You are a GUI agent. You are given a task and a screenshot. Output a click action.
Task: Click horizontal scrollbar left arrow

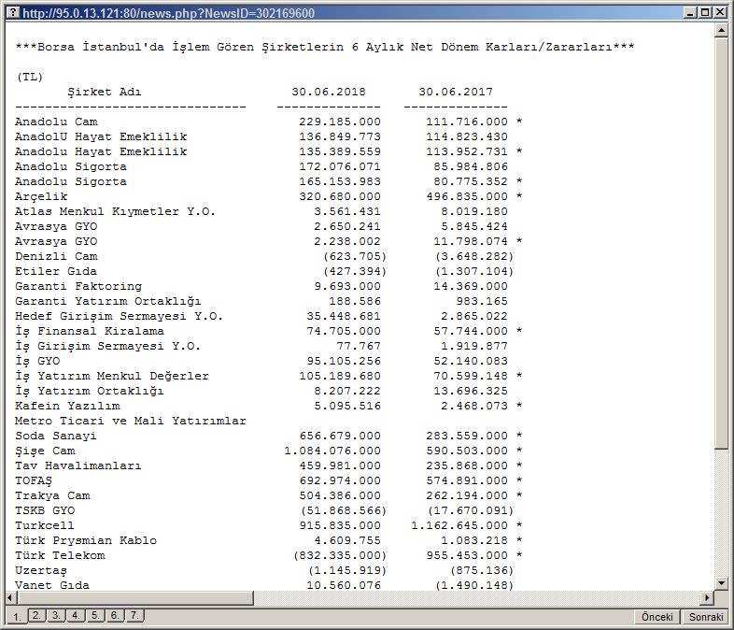(11, 597)
